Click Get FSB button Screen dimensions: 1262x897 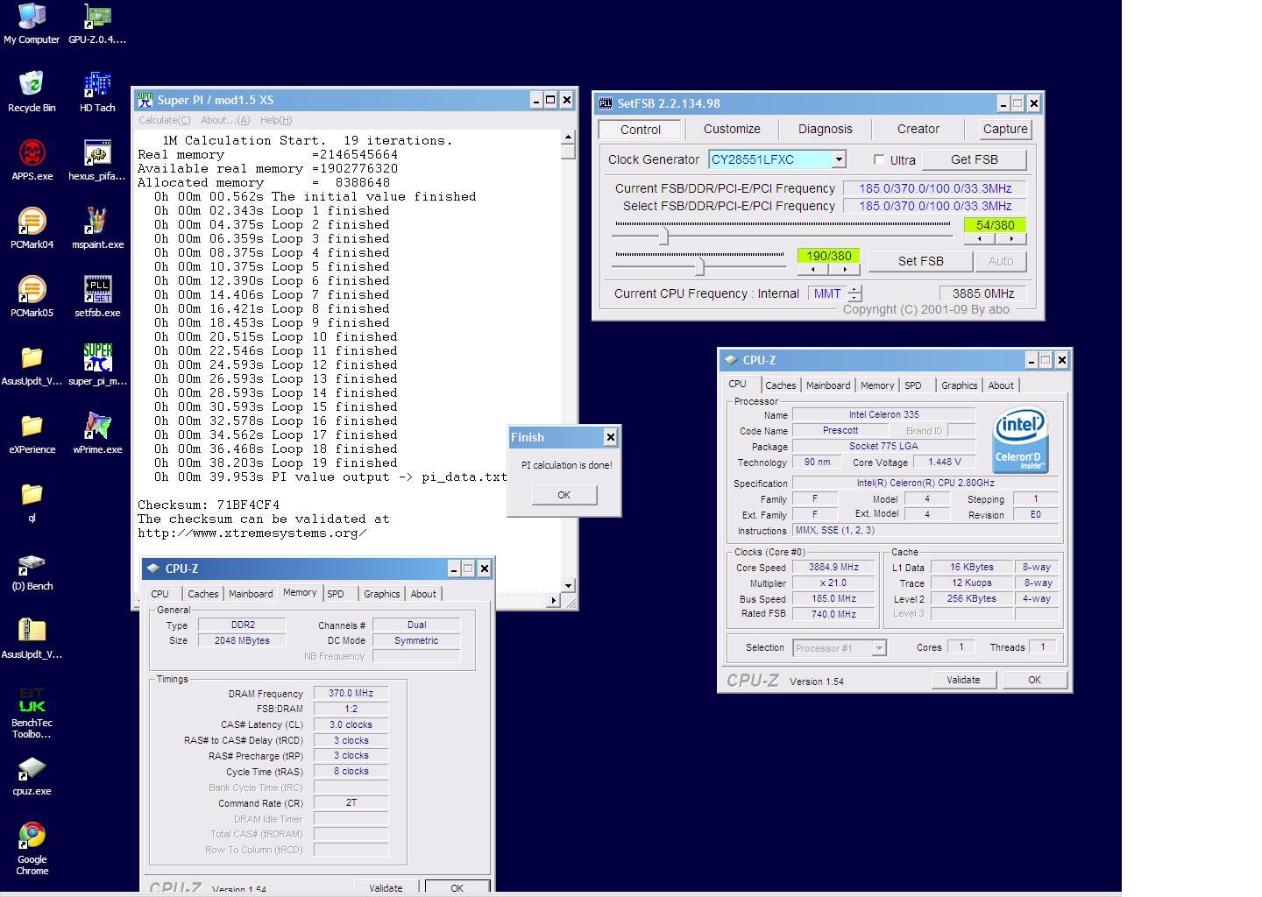(975, 159)
